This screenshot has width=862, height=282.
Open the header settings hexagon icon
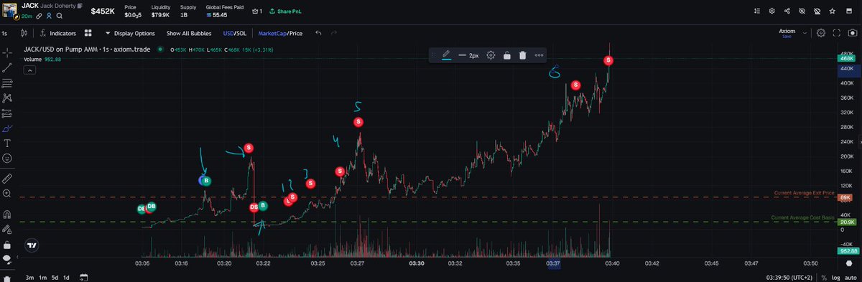771,11
